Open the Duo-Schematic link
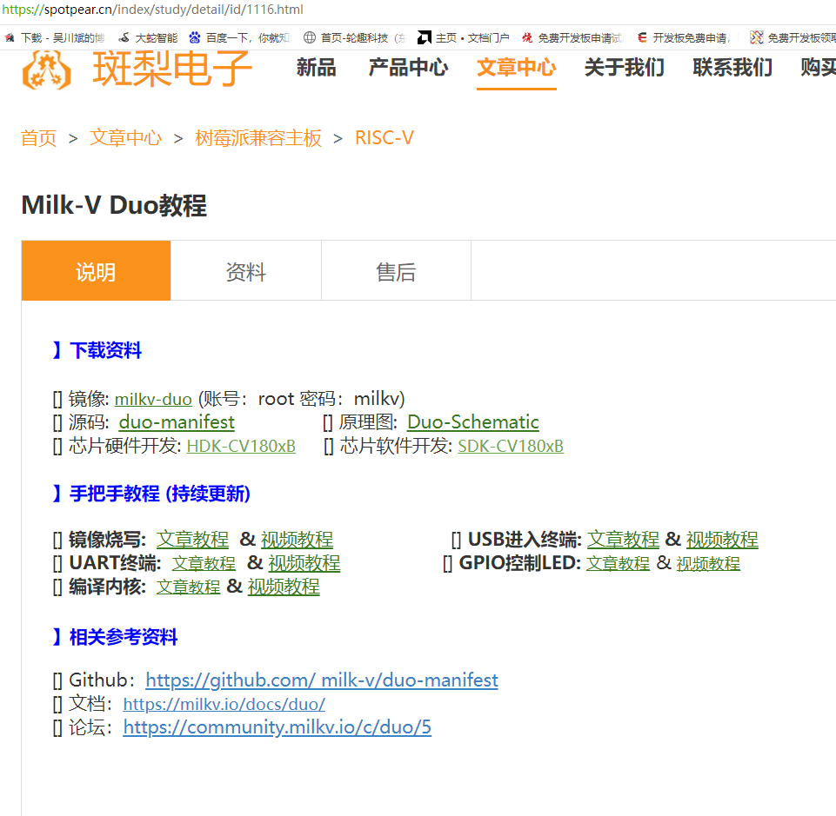The image size is (836, 816). coord(473,422)
